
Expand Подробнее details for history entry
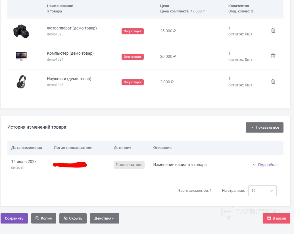pyautogui.click(x=266, y=165)
